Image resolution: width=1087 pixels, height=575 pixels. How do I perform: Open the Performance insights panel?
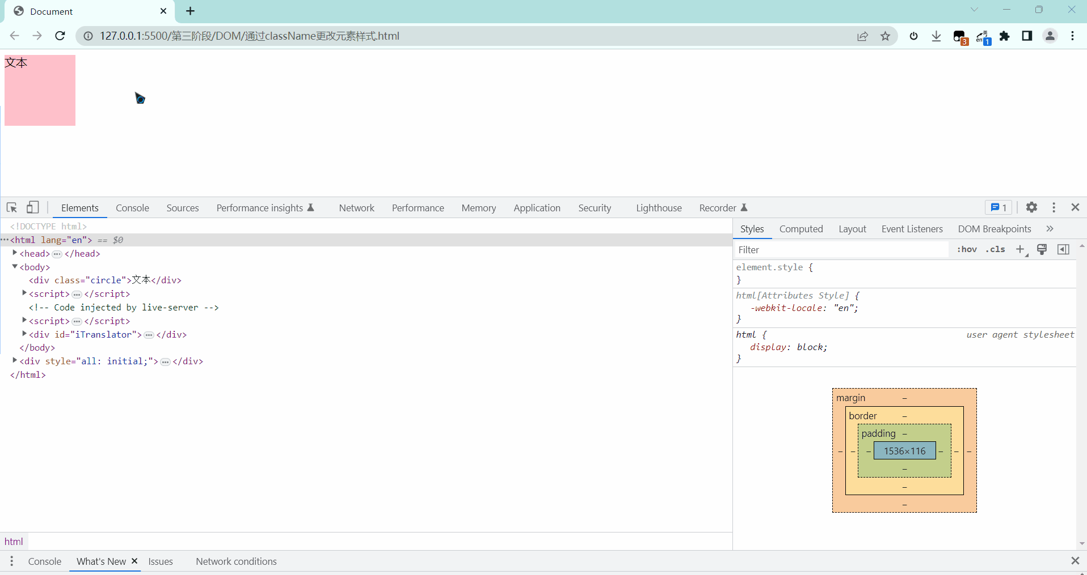tap(265, 208)
